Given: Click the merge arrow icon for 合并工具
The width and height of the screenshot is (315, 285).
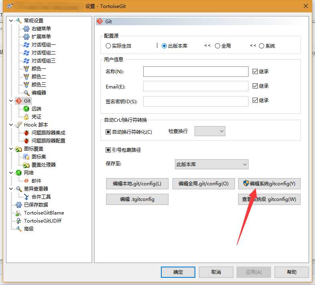Looking at the screenshot, I should pos(26,197).
